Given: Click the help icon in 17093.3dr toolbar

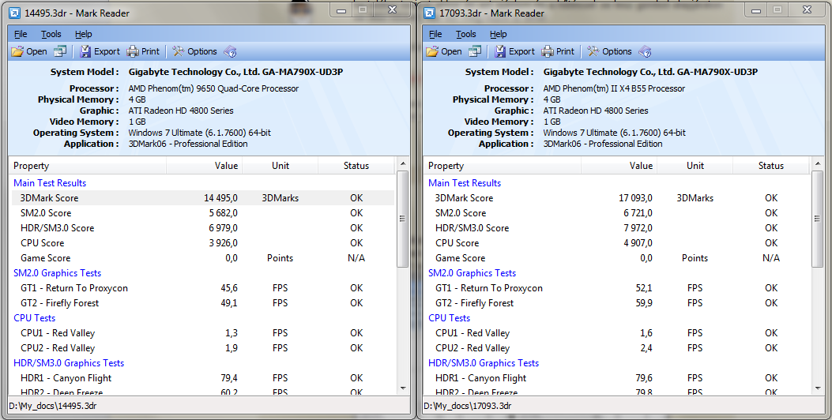Looking at the screenshot, I should (645, 51).
